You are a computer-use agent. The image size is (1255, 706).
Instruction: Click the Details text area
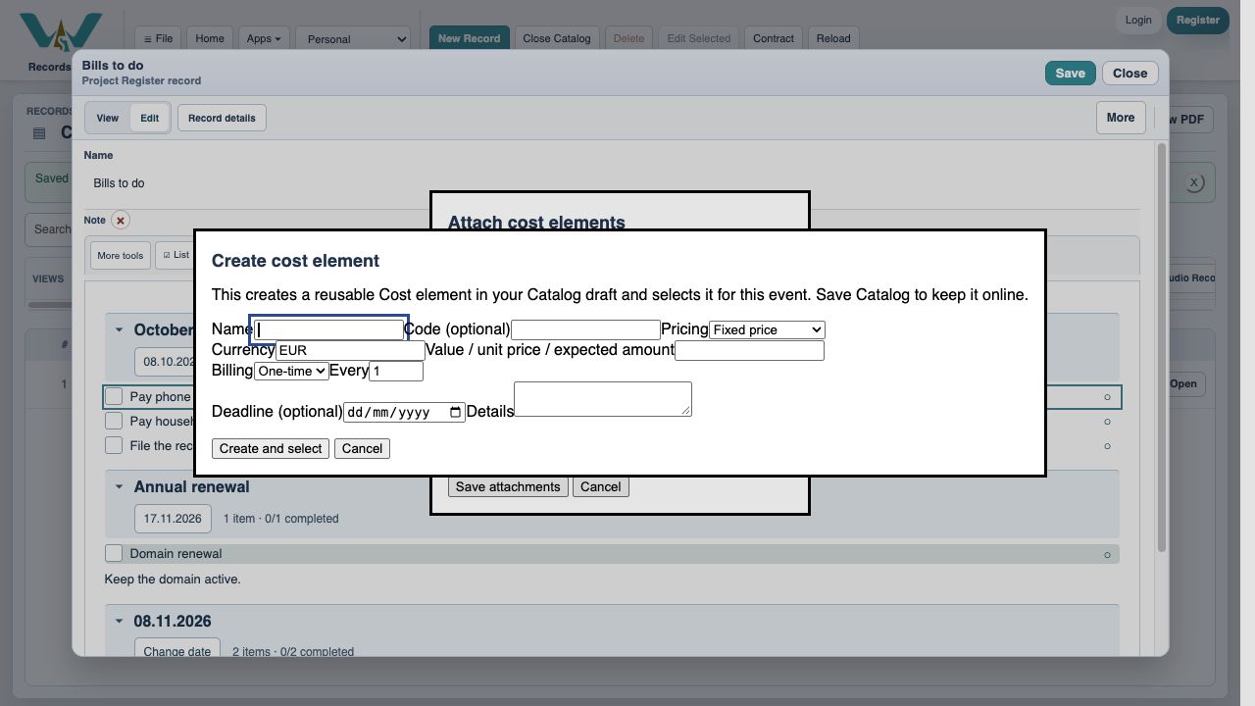(x=603, y=399)
